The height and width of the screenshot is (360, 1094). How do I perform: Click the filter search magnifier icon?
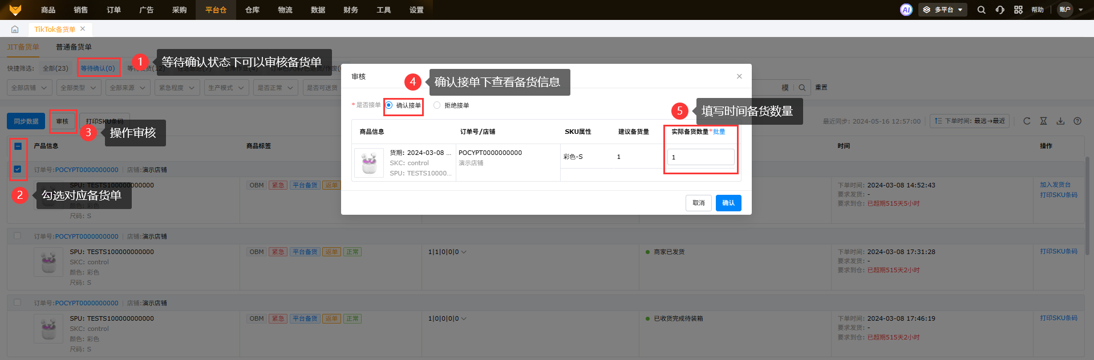(x=802, y=88)
